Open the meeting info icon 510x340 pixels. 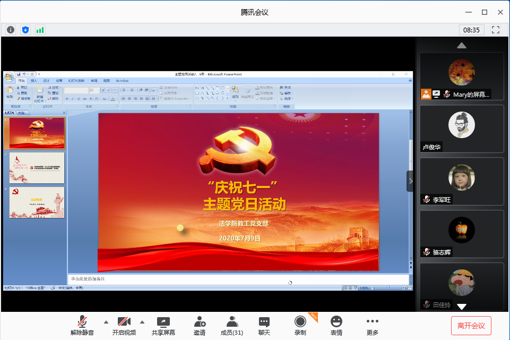[11, 30]
